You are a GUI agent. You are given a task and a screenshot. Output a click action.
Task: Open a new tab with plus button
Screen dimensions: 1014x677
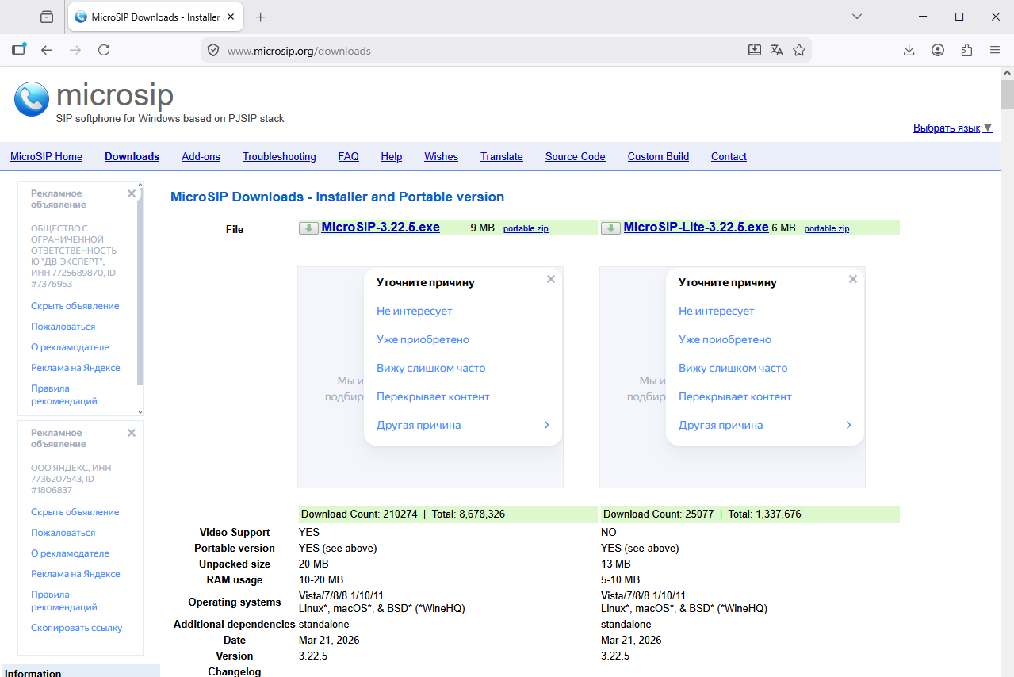(261, 17)
